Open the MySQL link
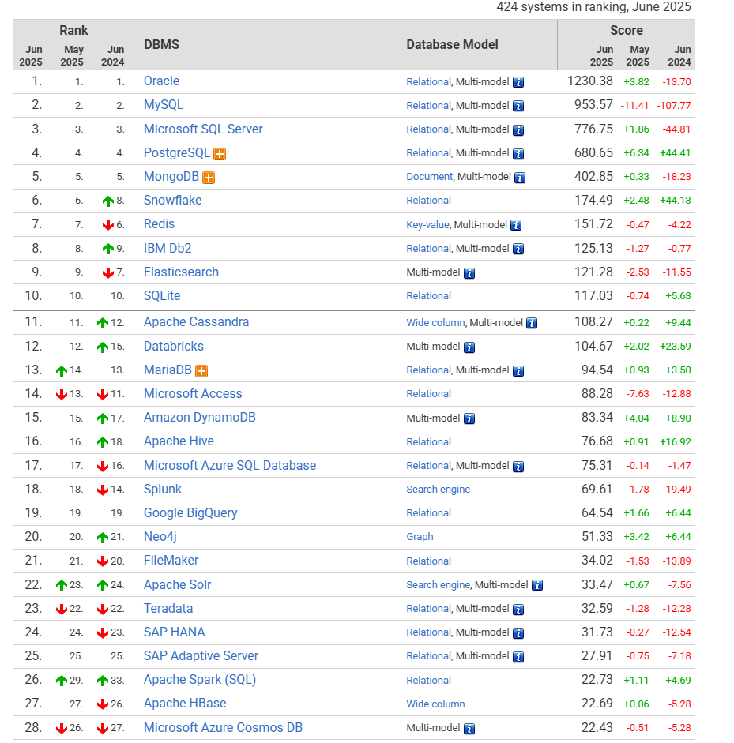Viewport: 734px width, 743px height. 164,105
